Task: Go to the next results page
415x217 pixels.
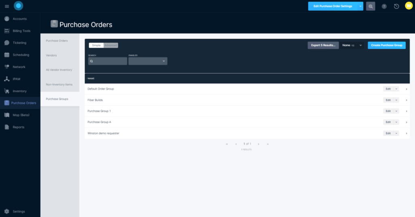Action: tap(259, 144)
